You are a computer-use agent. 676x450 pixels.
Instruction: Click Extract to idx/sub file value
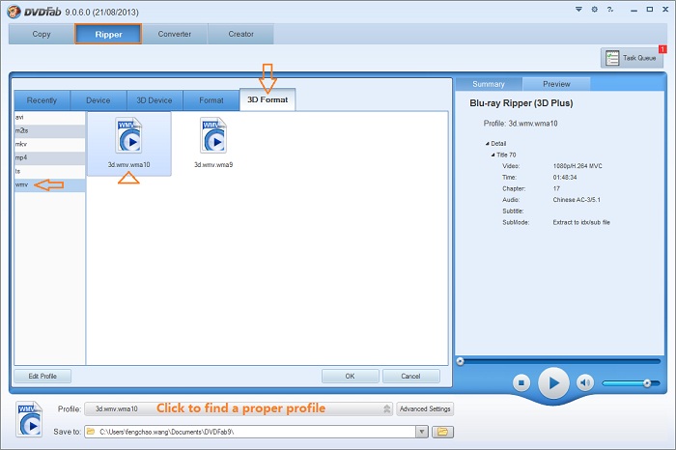point(581,222)
